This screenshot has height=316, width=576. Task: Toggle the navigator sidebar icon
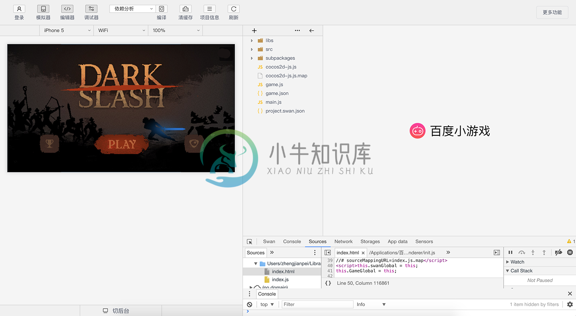pos(327,252)
